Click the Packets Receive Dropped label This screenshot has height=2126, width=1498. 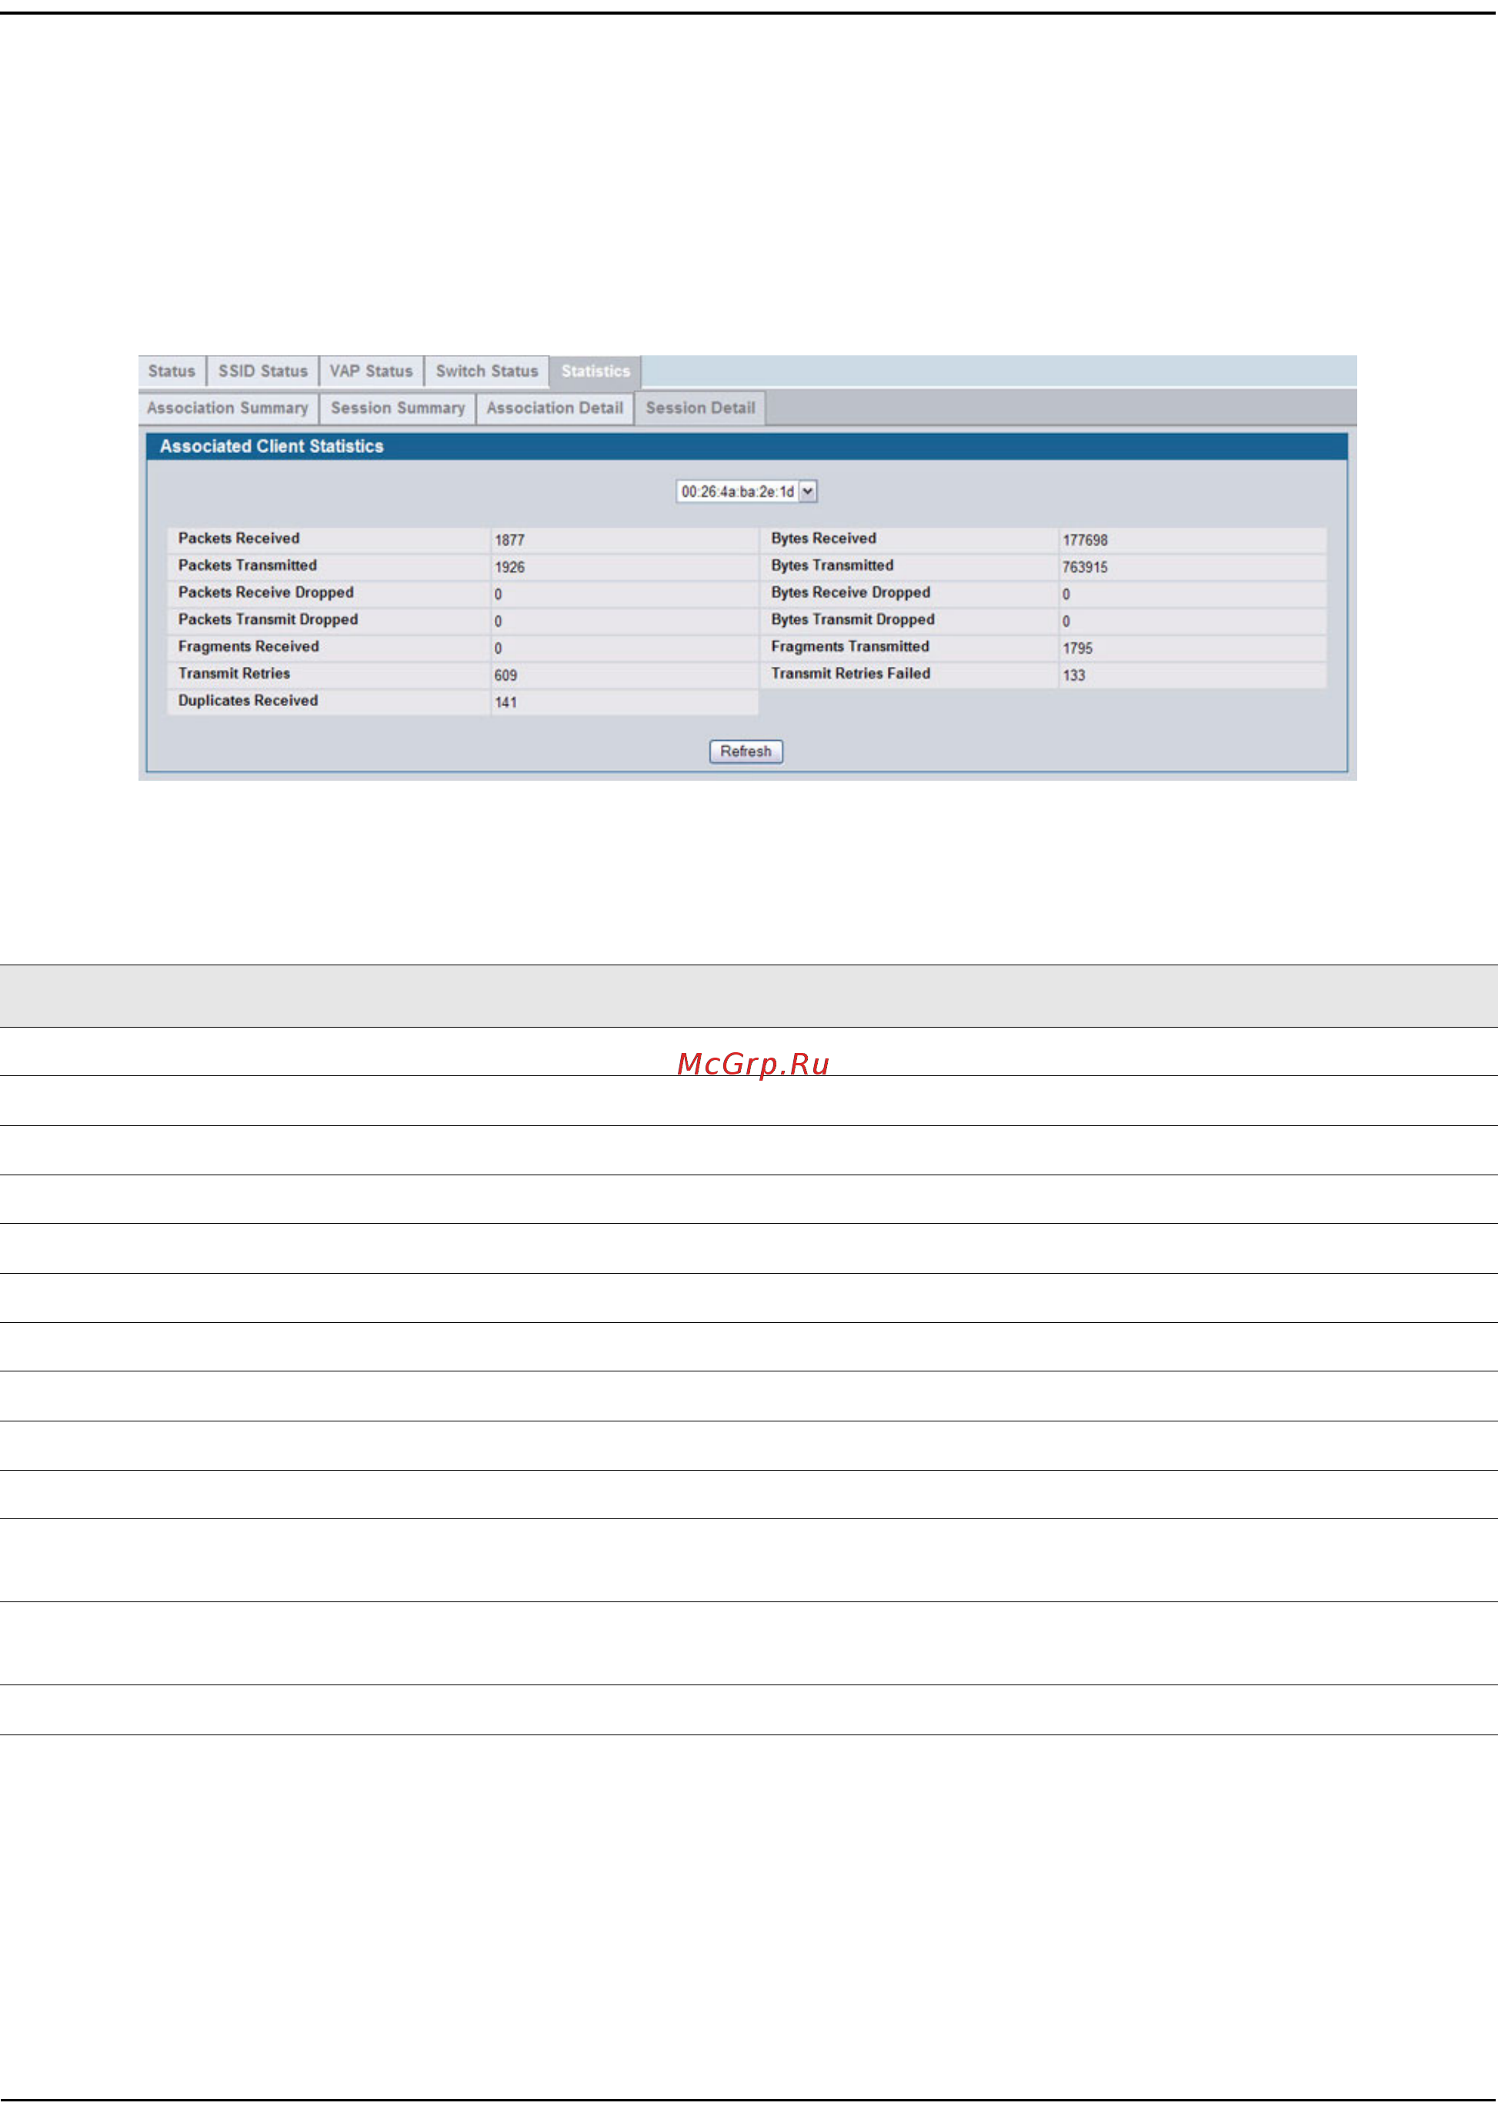[266, 592]
